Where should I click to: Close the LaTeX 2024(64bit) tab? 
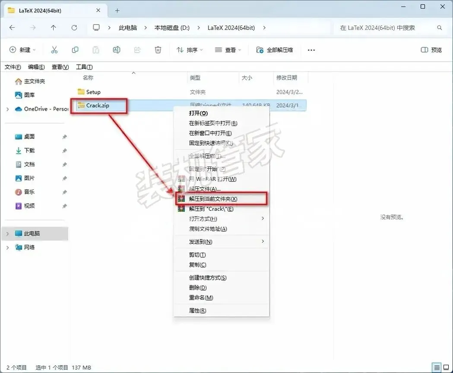click(x=98, y=10)
